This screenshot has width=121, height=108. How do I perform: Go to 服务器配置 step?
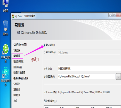[18, 67]
